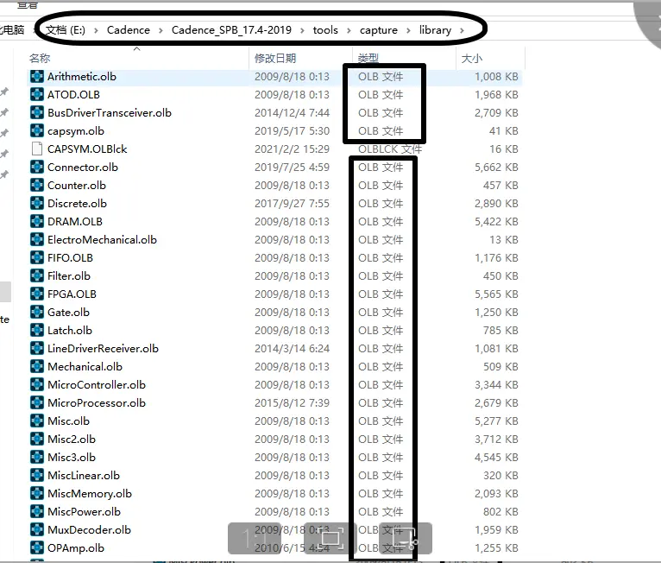Click the Filter.olb file icon
Image resolution: width=661 pixels, height=563 pixels.
click(37, 276)
